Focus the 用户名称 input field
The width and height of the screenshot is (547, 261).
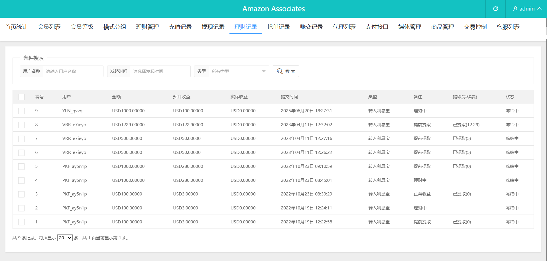pos(73,71)
